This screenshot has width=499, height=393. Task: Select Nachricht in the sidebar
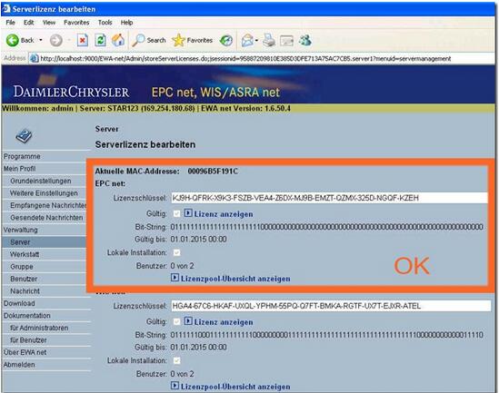pyautogui.click(x=25, y=291)
